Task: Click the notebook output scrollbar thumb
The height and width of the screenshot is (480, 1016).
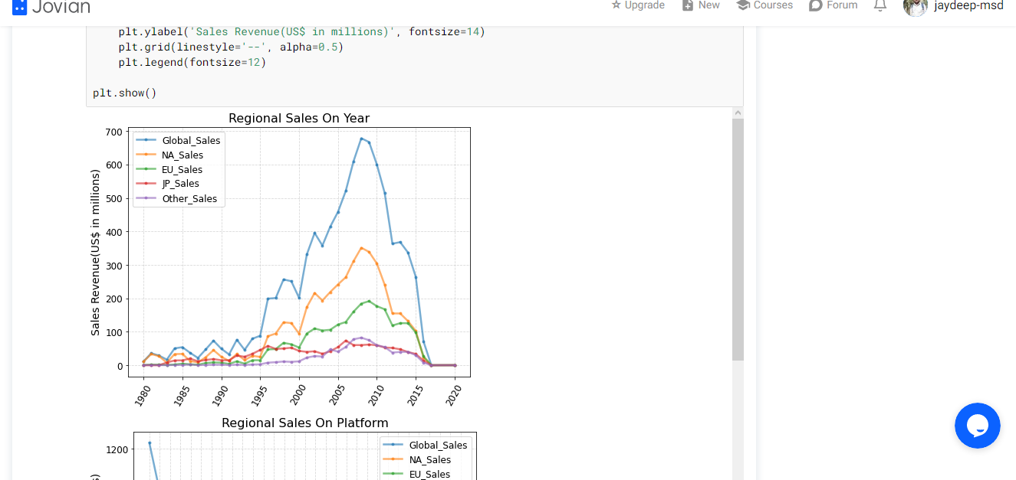Action: [x=738, y=240]
